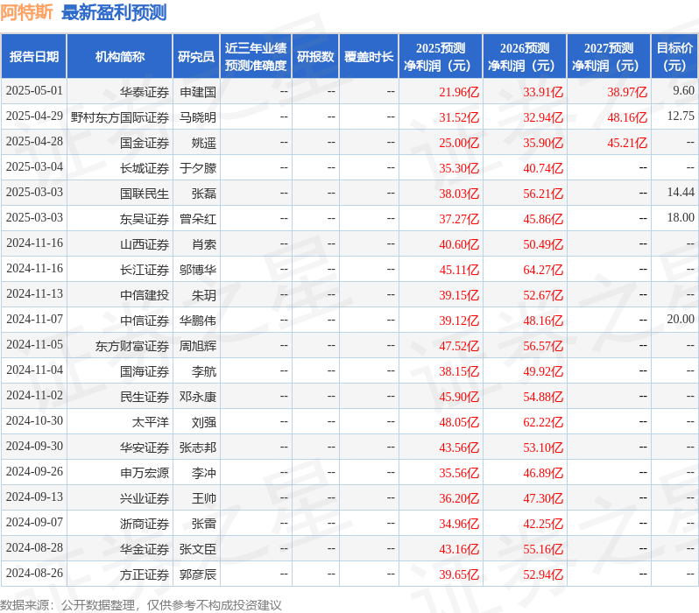
Task: Click the 报告日期 column header
Action: pyautogui.click(x=34, y=57)
